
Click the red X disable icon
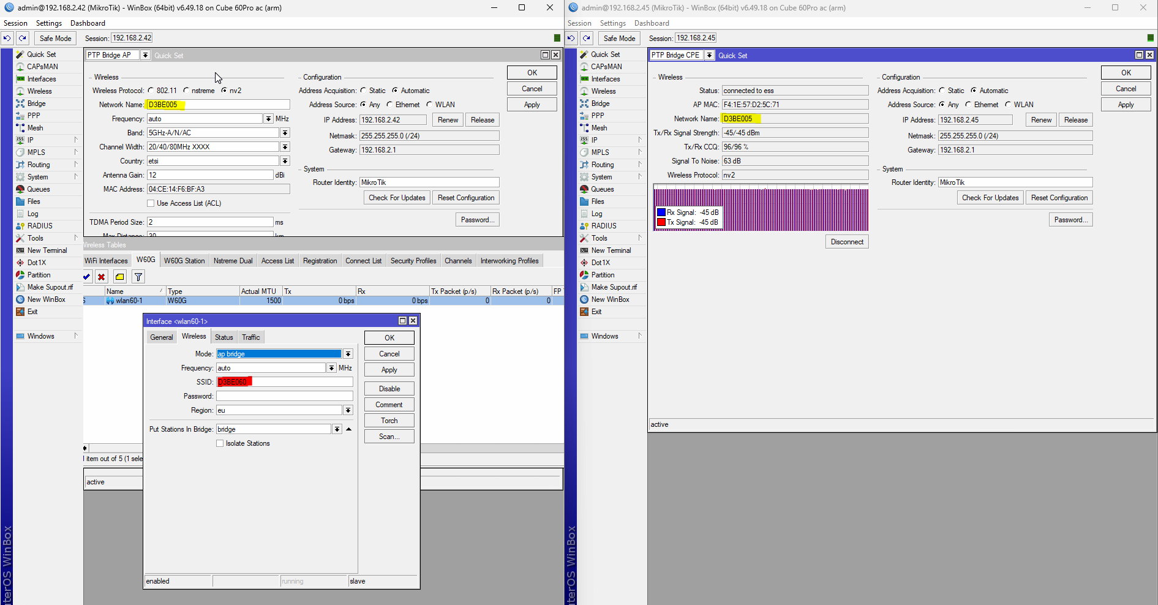(x=102, y=277)
